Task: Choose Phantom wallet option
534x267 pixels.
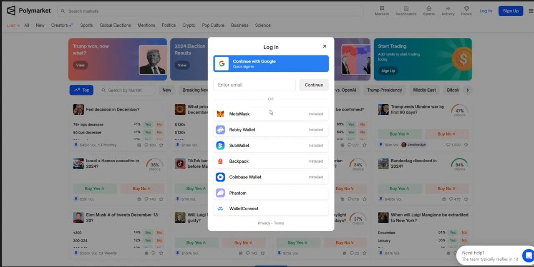Action: (271, 193)
